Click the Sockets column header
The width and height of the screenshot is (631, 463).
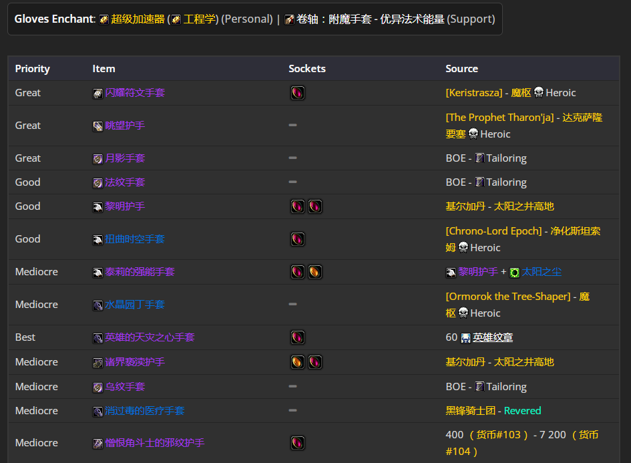coord(307,69)
